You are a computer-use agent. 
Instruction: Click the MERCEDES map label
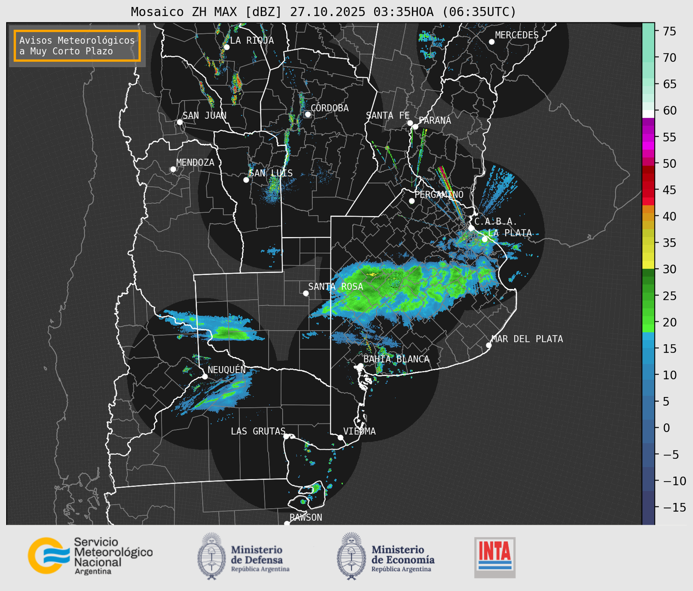click(x=517, y=35)
